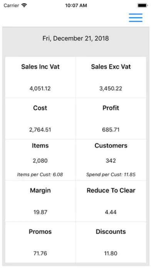Select the Discounts card heading
Viewport: 151px width, 268px height.
point(111,231)
